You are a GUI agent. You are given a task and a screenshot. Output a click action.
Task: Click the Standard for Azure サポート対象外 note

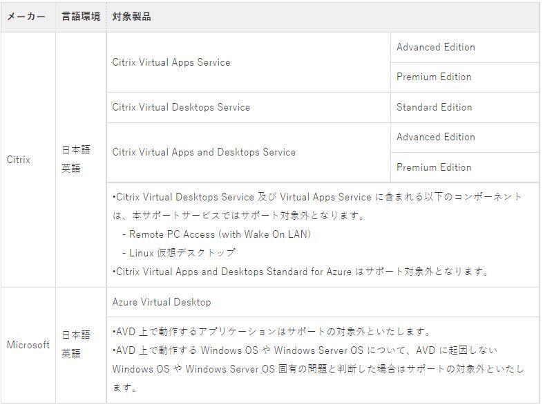(x=301, y=272)
